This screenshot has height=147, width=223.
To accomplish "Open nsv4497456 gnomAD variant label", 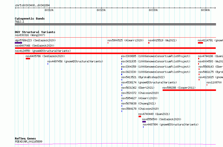I will click(x=75, y=61).
